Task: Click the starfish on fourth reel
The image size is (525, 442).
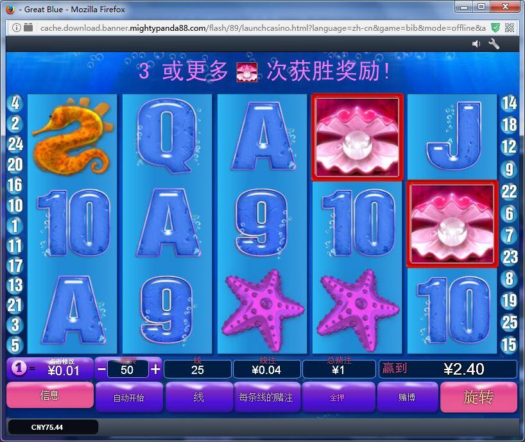Action: pyautogui.click(x=357, y=310)
